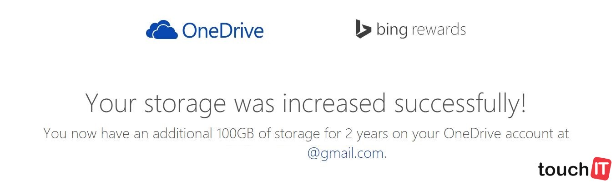Click 'successfully!' at the heading's end

click(x=460, y=104)
